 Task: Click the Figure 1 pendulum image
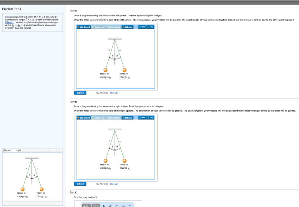pyautogui.click(x=32, y=177)
